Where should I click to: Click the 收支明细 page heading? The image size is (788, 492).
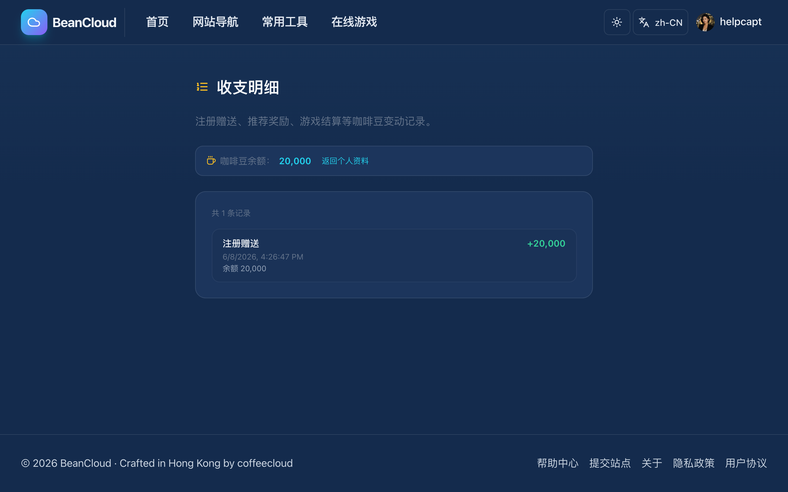click(248, 87)
